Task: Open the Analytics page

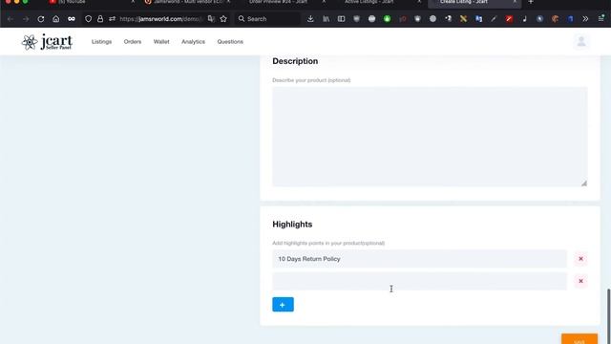Action: [x=193, y=42]
